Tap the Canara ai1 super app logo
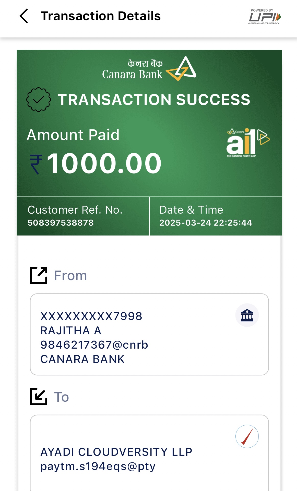 247,142
